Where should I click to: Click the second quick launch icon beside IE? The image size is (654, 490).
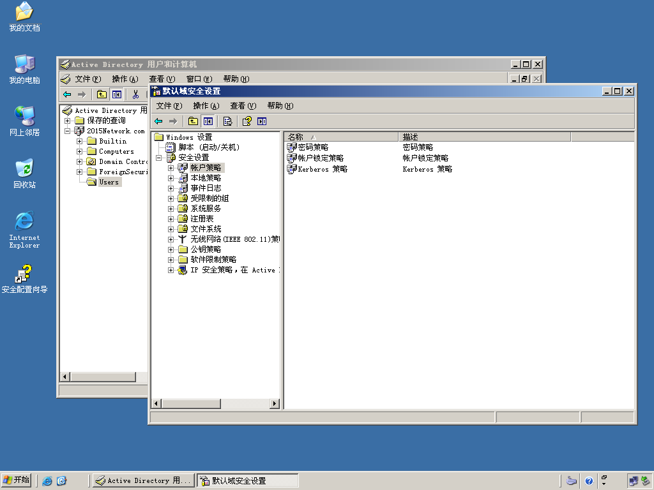pos(62,481)
